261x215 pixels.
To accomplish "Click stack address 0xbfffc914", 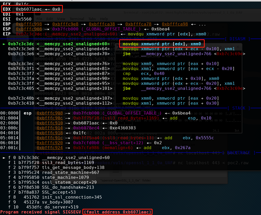I will tap(50, 128).
